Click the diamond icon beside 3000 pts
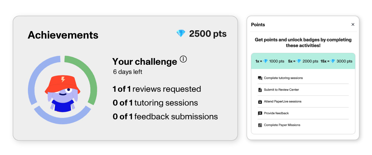The height and width of the screenshot is (155, 372). coord(333,61)
